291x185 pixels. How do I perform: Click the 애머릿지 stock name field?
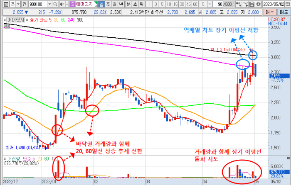pos(86,4)
